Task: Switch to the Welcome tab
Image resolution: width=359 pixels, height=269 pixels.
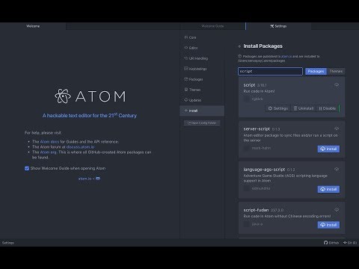Action: pos(33,26)
